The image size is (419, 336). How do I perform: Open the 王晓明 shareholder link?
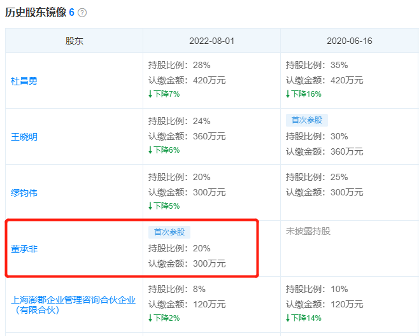coord(24,137)
